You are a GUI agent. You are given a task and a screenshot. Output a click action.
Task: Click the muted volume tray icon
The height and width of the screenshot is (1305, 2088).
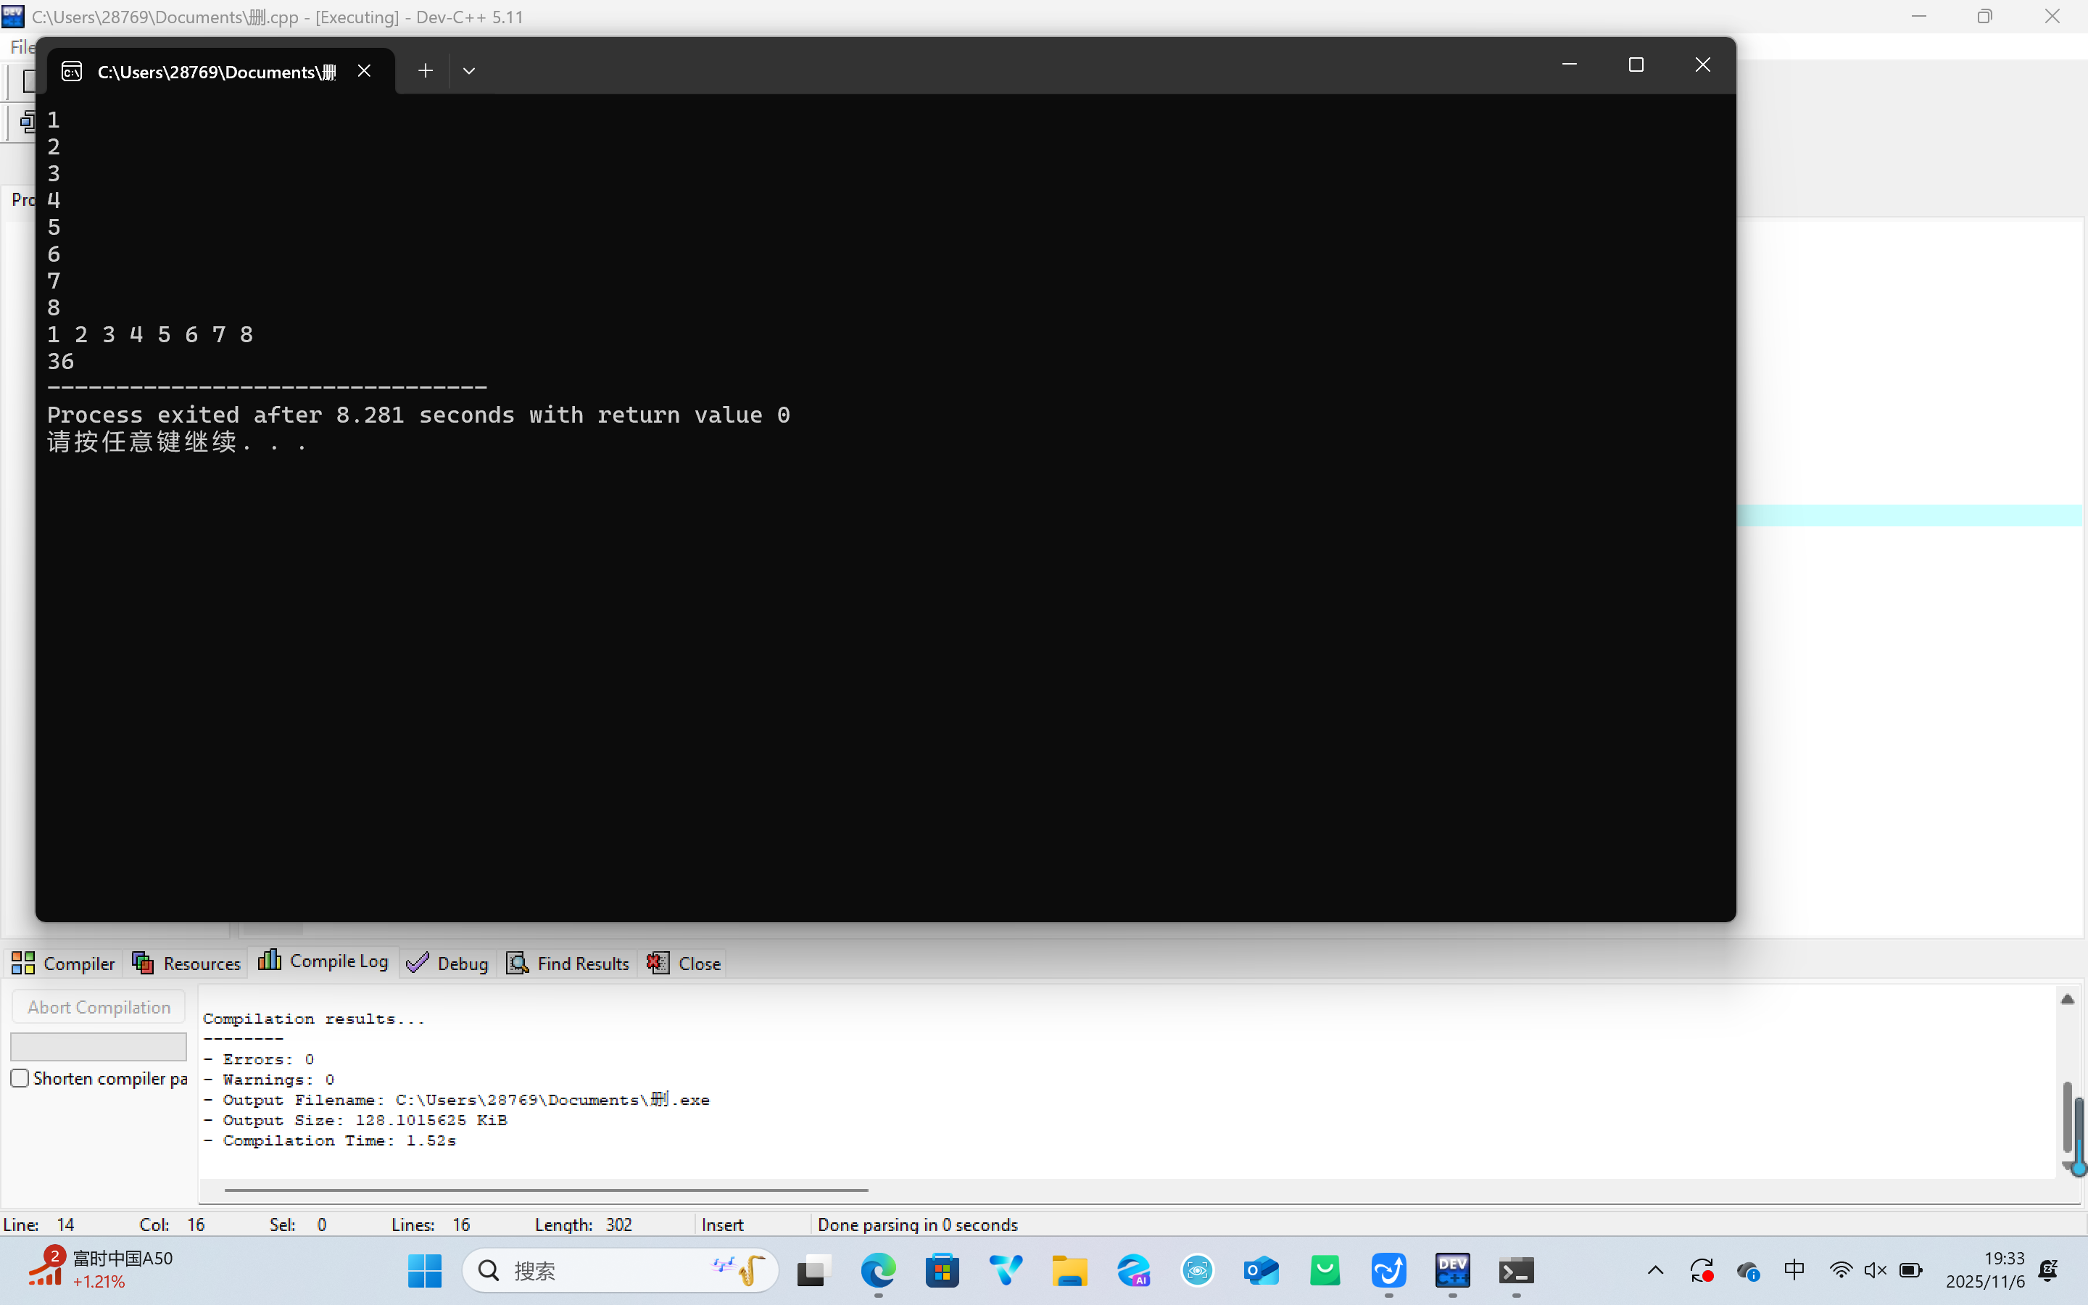pyautogui.click(x=1875, y=1270)
